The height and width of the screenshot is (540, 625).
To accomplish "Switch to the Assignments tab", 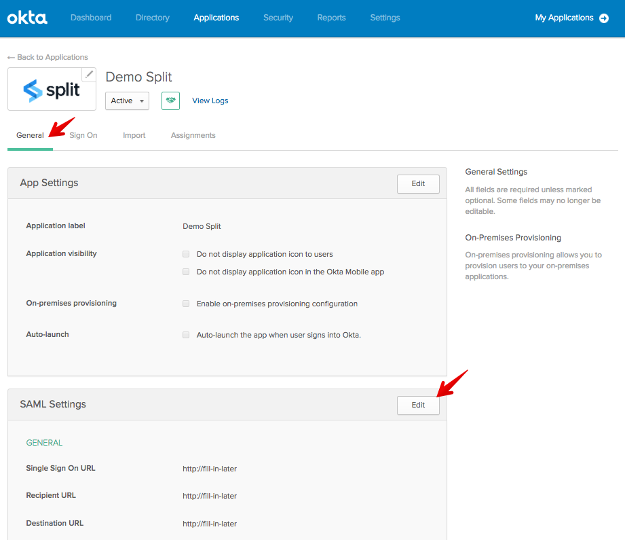I will [193, 135].
